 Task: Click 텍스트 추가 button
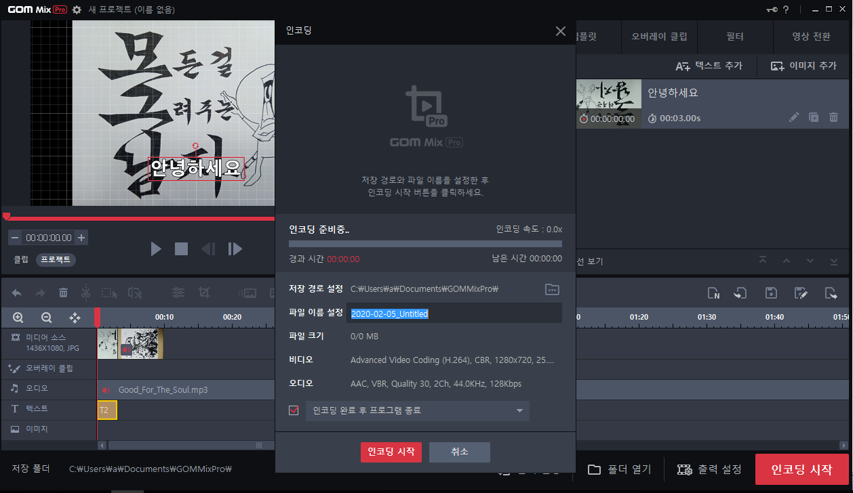pyautogui.click(x=709, y=66)
